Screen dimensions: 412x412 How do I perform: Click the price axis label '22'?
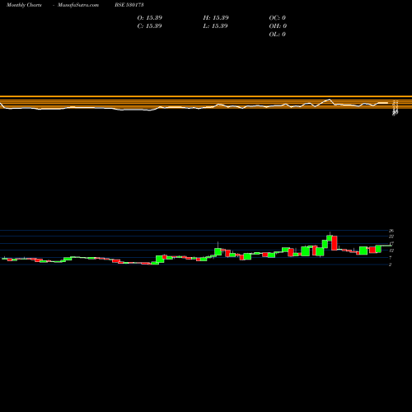391,236
